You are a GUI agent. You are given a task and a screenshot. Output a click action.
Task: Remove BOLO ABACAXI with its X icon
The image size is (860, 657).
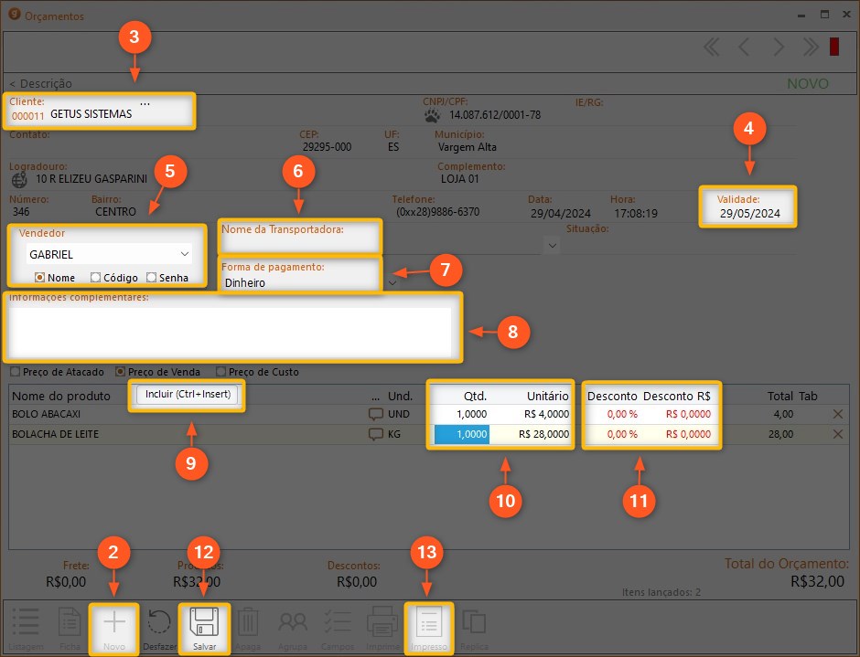tap(837, 414)
